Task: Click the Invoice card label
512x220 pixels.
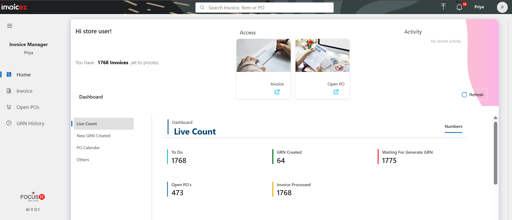Action: pos(277,84)
